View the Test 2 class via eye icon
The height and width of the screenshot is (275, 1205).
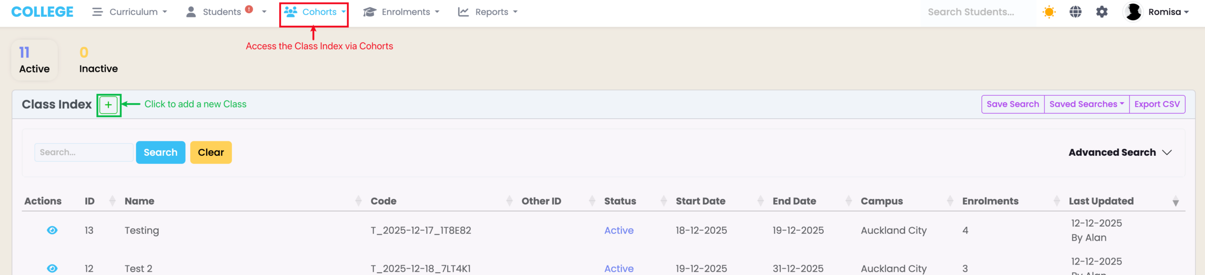(x=52, y=268)
